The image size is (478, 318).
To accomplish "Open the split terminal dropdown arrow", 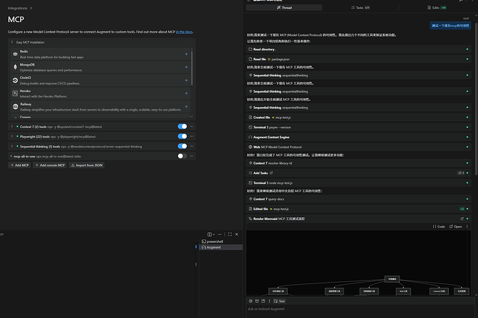I will pos(213,234).
